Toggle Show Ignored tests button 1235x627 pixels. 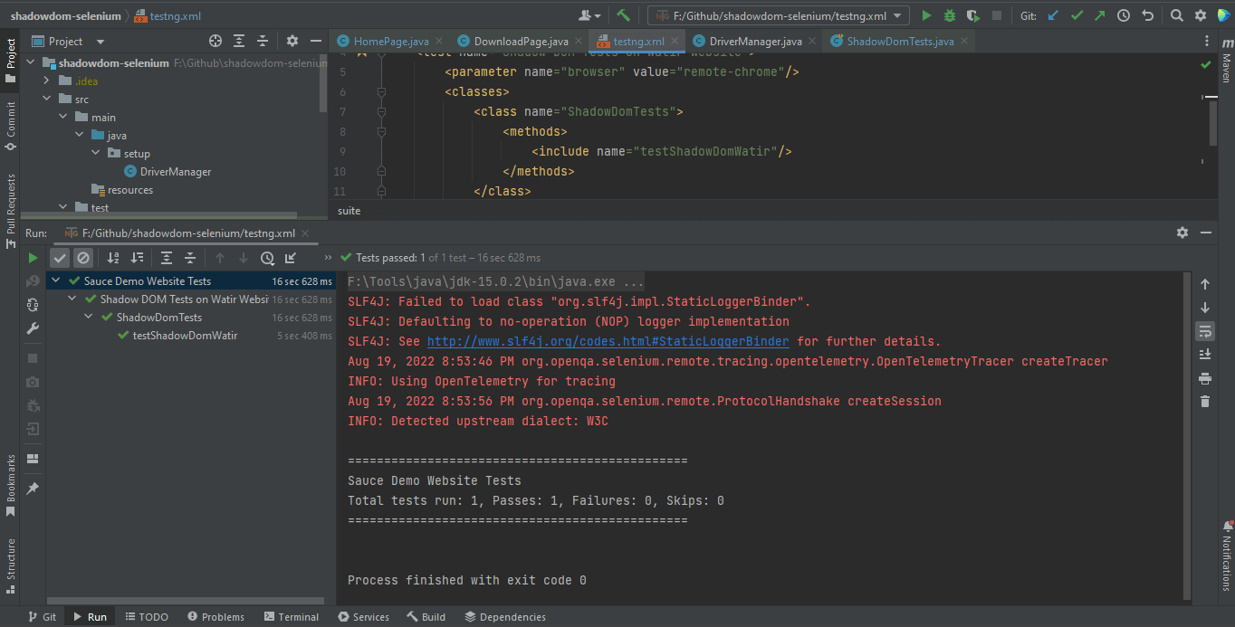[x=83, y=258]
